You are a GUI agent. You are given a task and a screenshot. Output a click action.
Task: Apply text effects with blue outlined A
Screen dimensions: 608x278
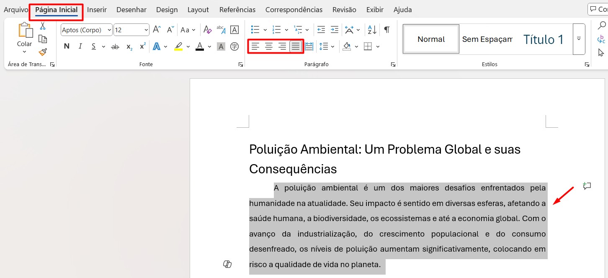157,46
